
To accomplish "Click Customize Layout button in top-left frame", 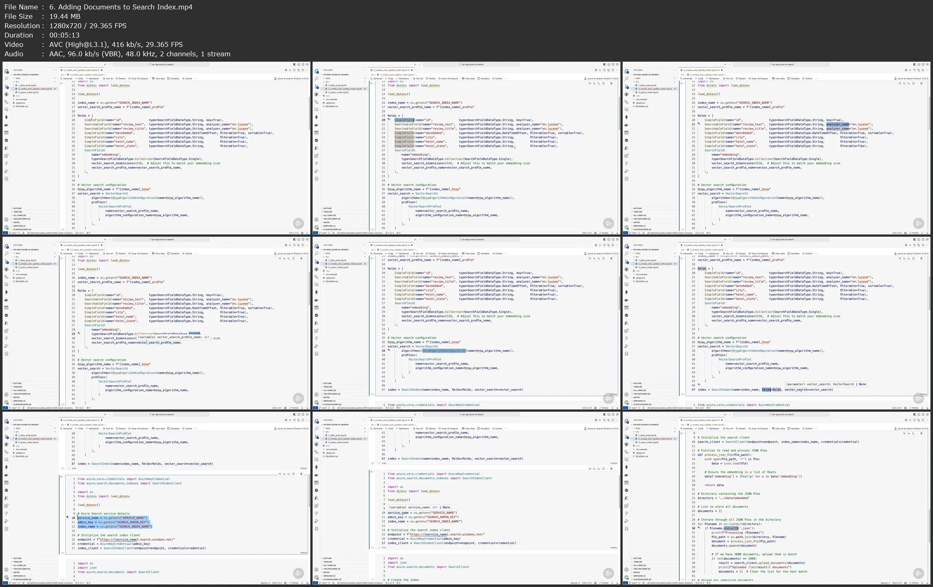I will pos(307,64).
